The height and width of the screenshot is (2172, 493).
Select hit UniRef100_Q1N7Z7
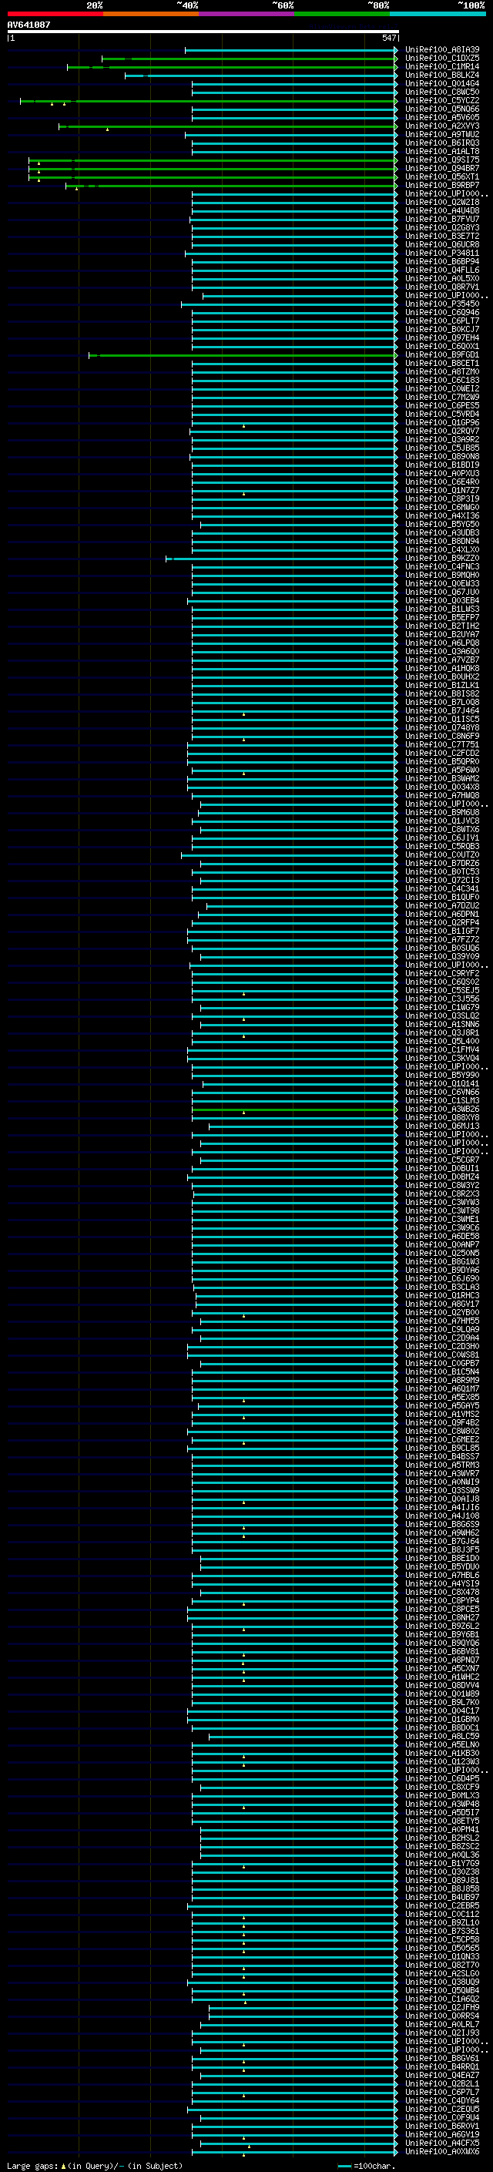pyautogui.click(x=441, y=490)
